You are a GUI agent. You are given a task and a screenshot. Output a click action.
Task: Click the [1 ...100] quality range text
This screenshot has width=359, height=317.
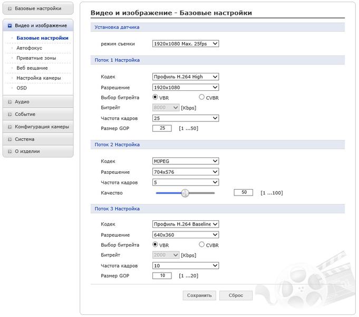tap(271, 193)
